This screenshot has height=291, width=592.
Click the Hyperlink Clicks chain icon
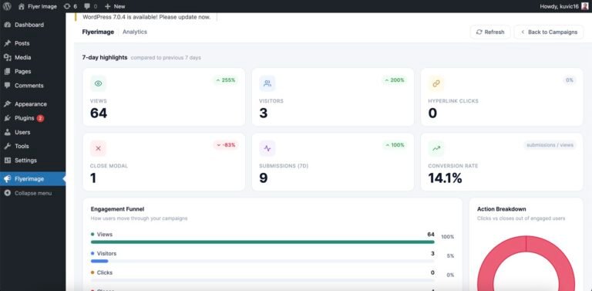436,83
